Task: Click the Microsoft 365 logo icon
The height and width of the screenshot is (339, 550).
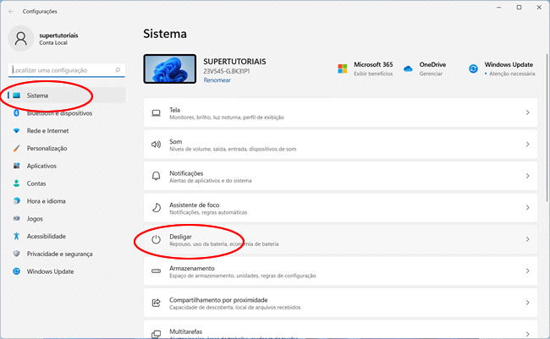Action: (343, 68)
